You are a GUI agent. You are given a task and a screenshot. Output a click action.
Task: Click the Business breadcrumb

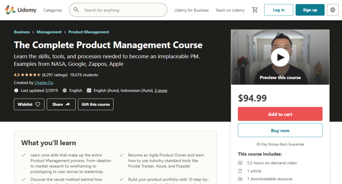22,32
